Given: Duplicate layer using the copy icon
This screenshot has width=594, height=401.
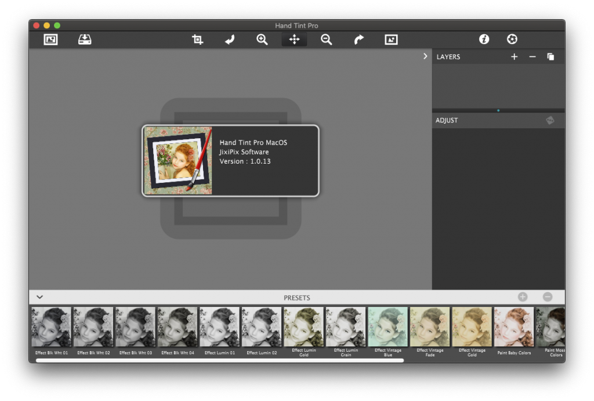Looking at the screenshot, I should click(550, 57).
